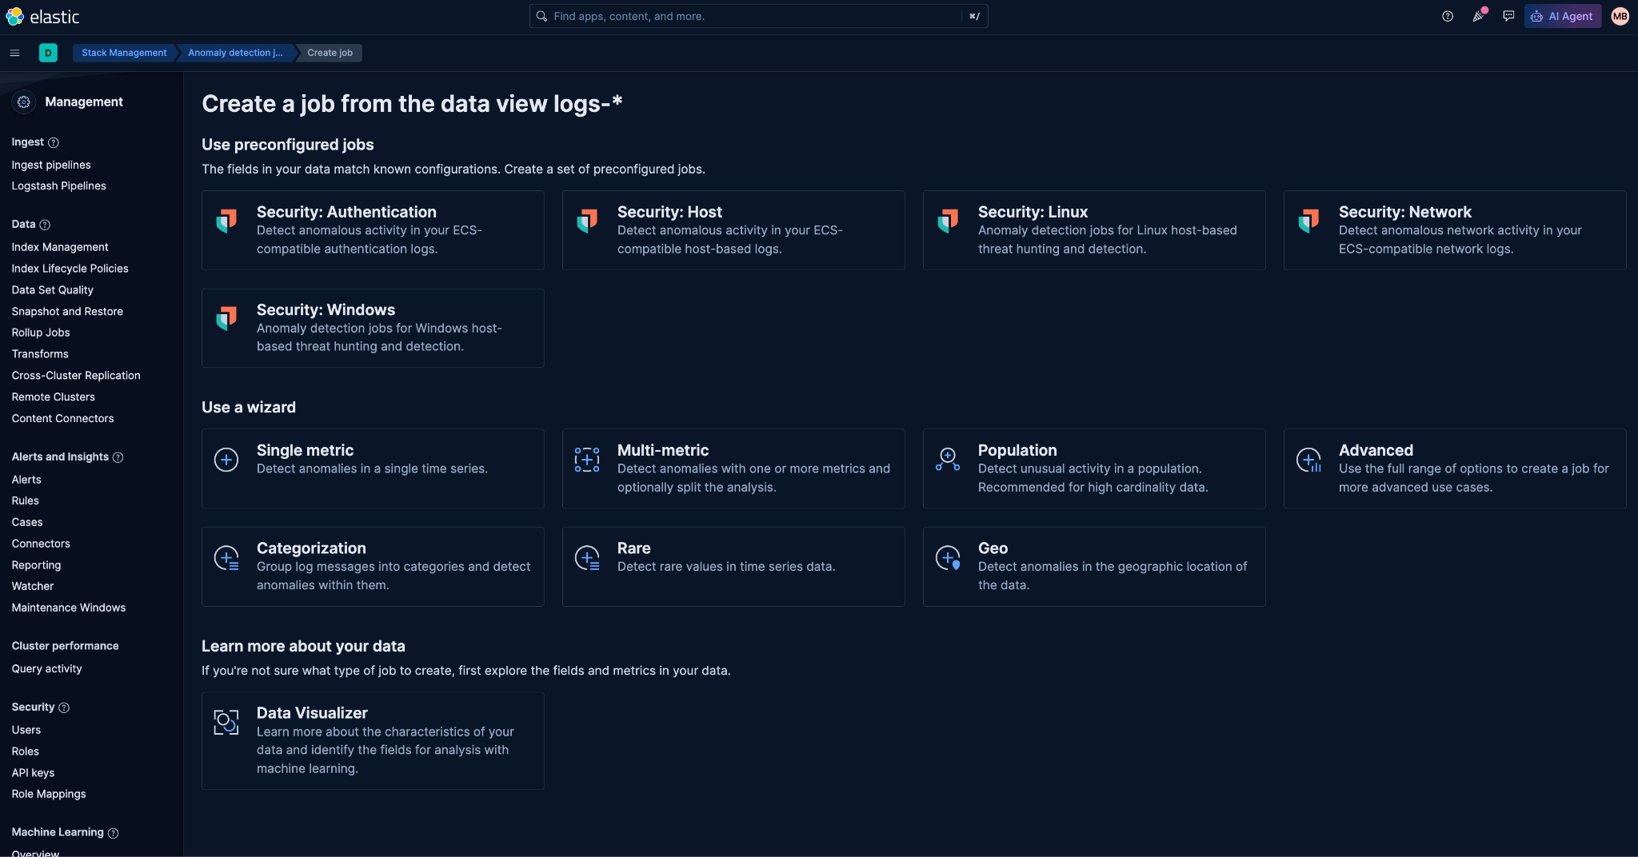Click the Management gear icon

point(24,102)
